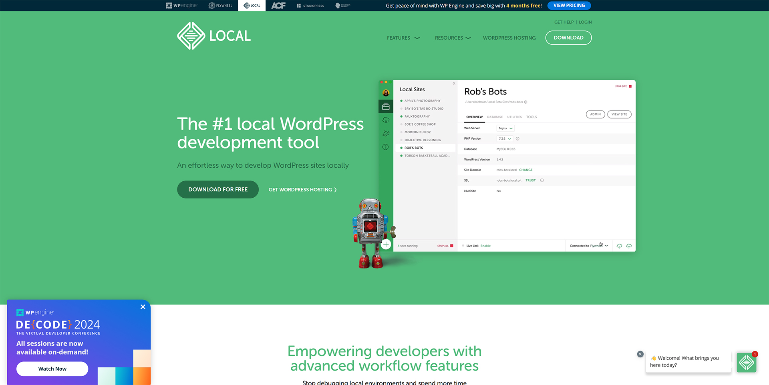Select Bry Bo's Tae Bo Studio site
The width and height of the screenshot is (769, 385).
[424, 108]
